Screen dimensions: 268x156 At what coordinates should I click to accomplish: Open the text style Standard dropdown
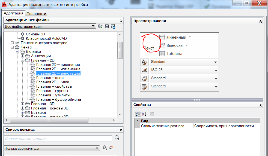tap(215, 62)
